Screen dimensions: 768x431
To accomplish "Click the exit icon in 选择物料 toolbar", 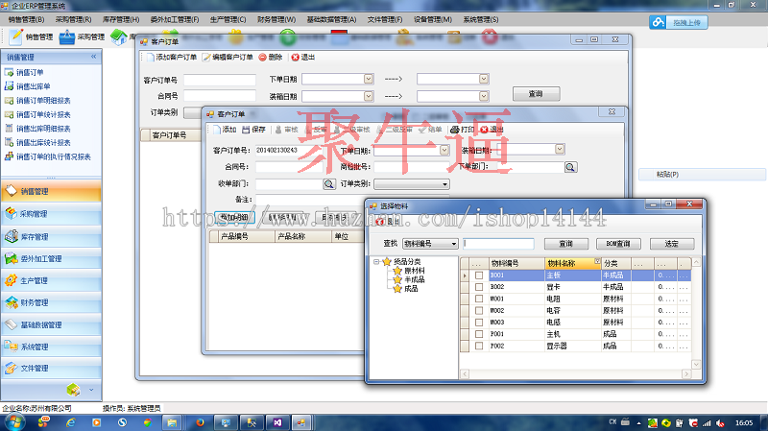I will click(379, 222).
